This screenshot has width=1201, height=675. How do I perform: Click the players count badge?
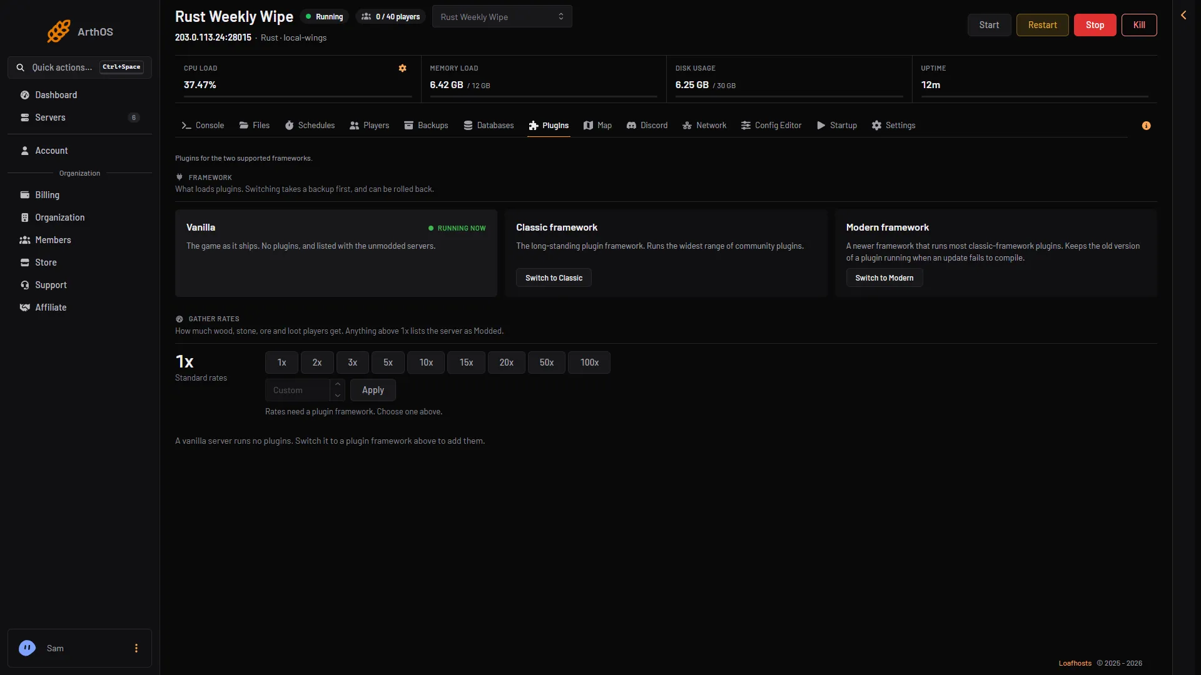click(x=391, y=17)
